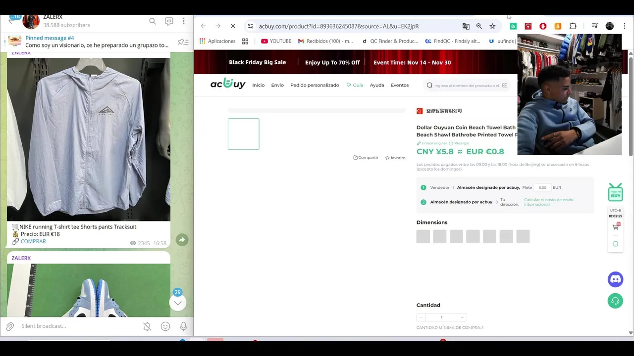Open customer support headset button
Screen dimensions: 634x356
(615, 301)
